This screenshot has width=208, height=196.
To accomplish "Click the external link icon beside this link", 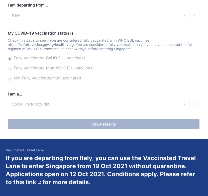I will [39, 182].
